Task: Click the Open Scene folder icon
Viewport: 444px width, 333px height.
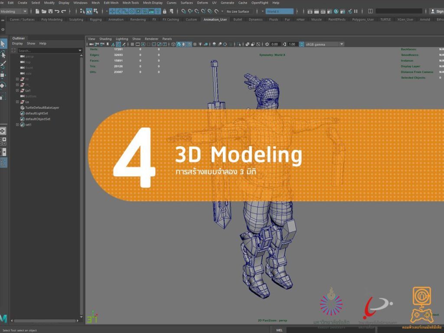Action: [44, 11]
